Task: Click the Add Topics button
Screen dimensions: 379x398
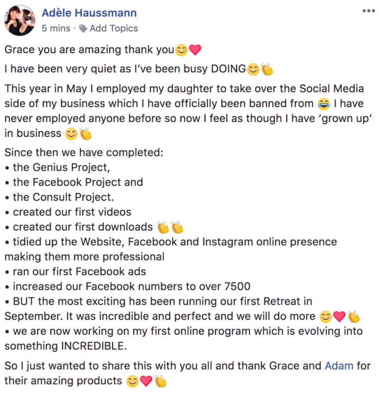Action: 114,28
